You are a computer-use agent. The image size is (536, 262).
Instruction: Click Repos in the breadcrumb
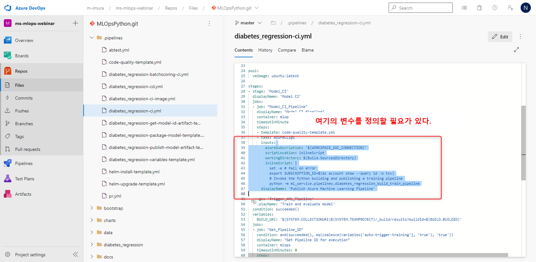pyautogui.click(x=171, y=8)
